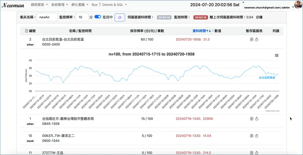This screenshot has width=303, height=155.
Task: Click the 20240720-1958: 31.3 value link
Action: tap(193, 40)
